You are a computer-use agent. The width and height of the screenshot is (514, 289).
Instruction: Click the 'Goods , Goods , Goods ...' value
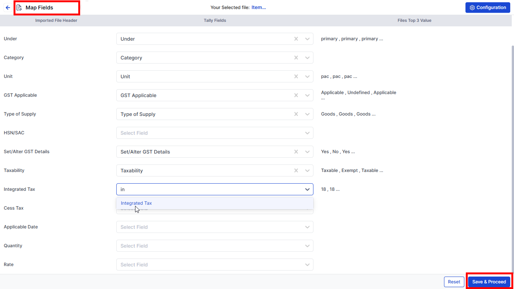click(348, 114)
